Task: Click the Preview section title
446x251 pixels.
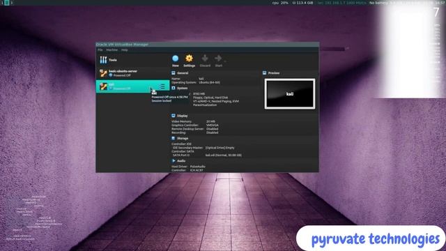Action: (274, 73)
